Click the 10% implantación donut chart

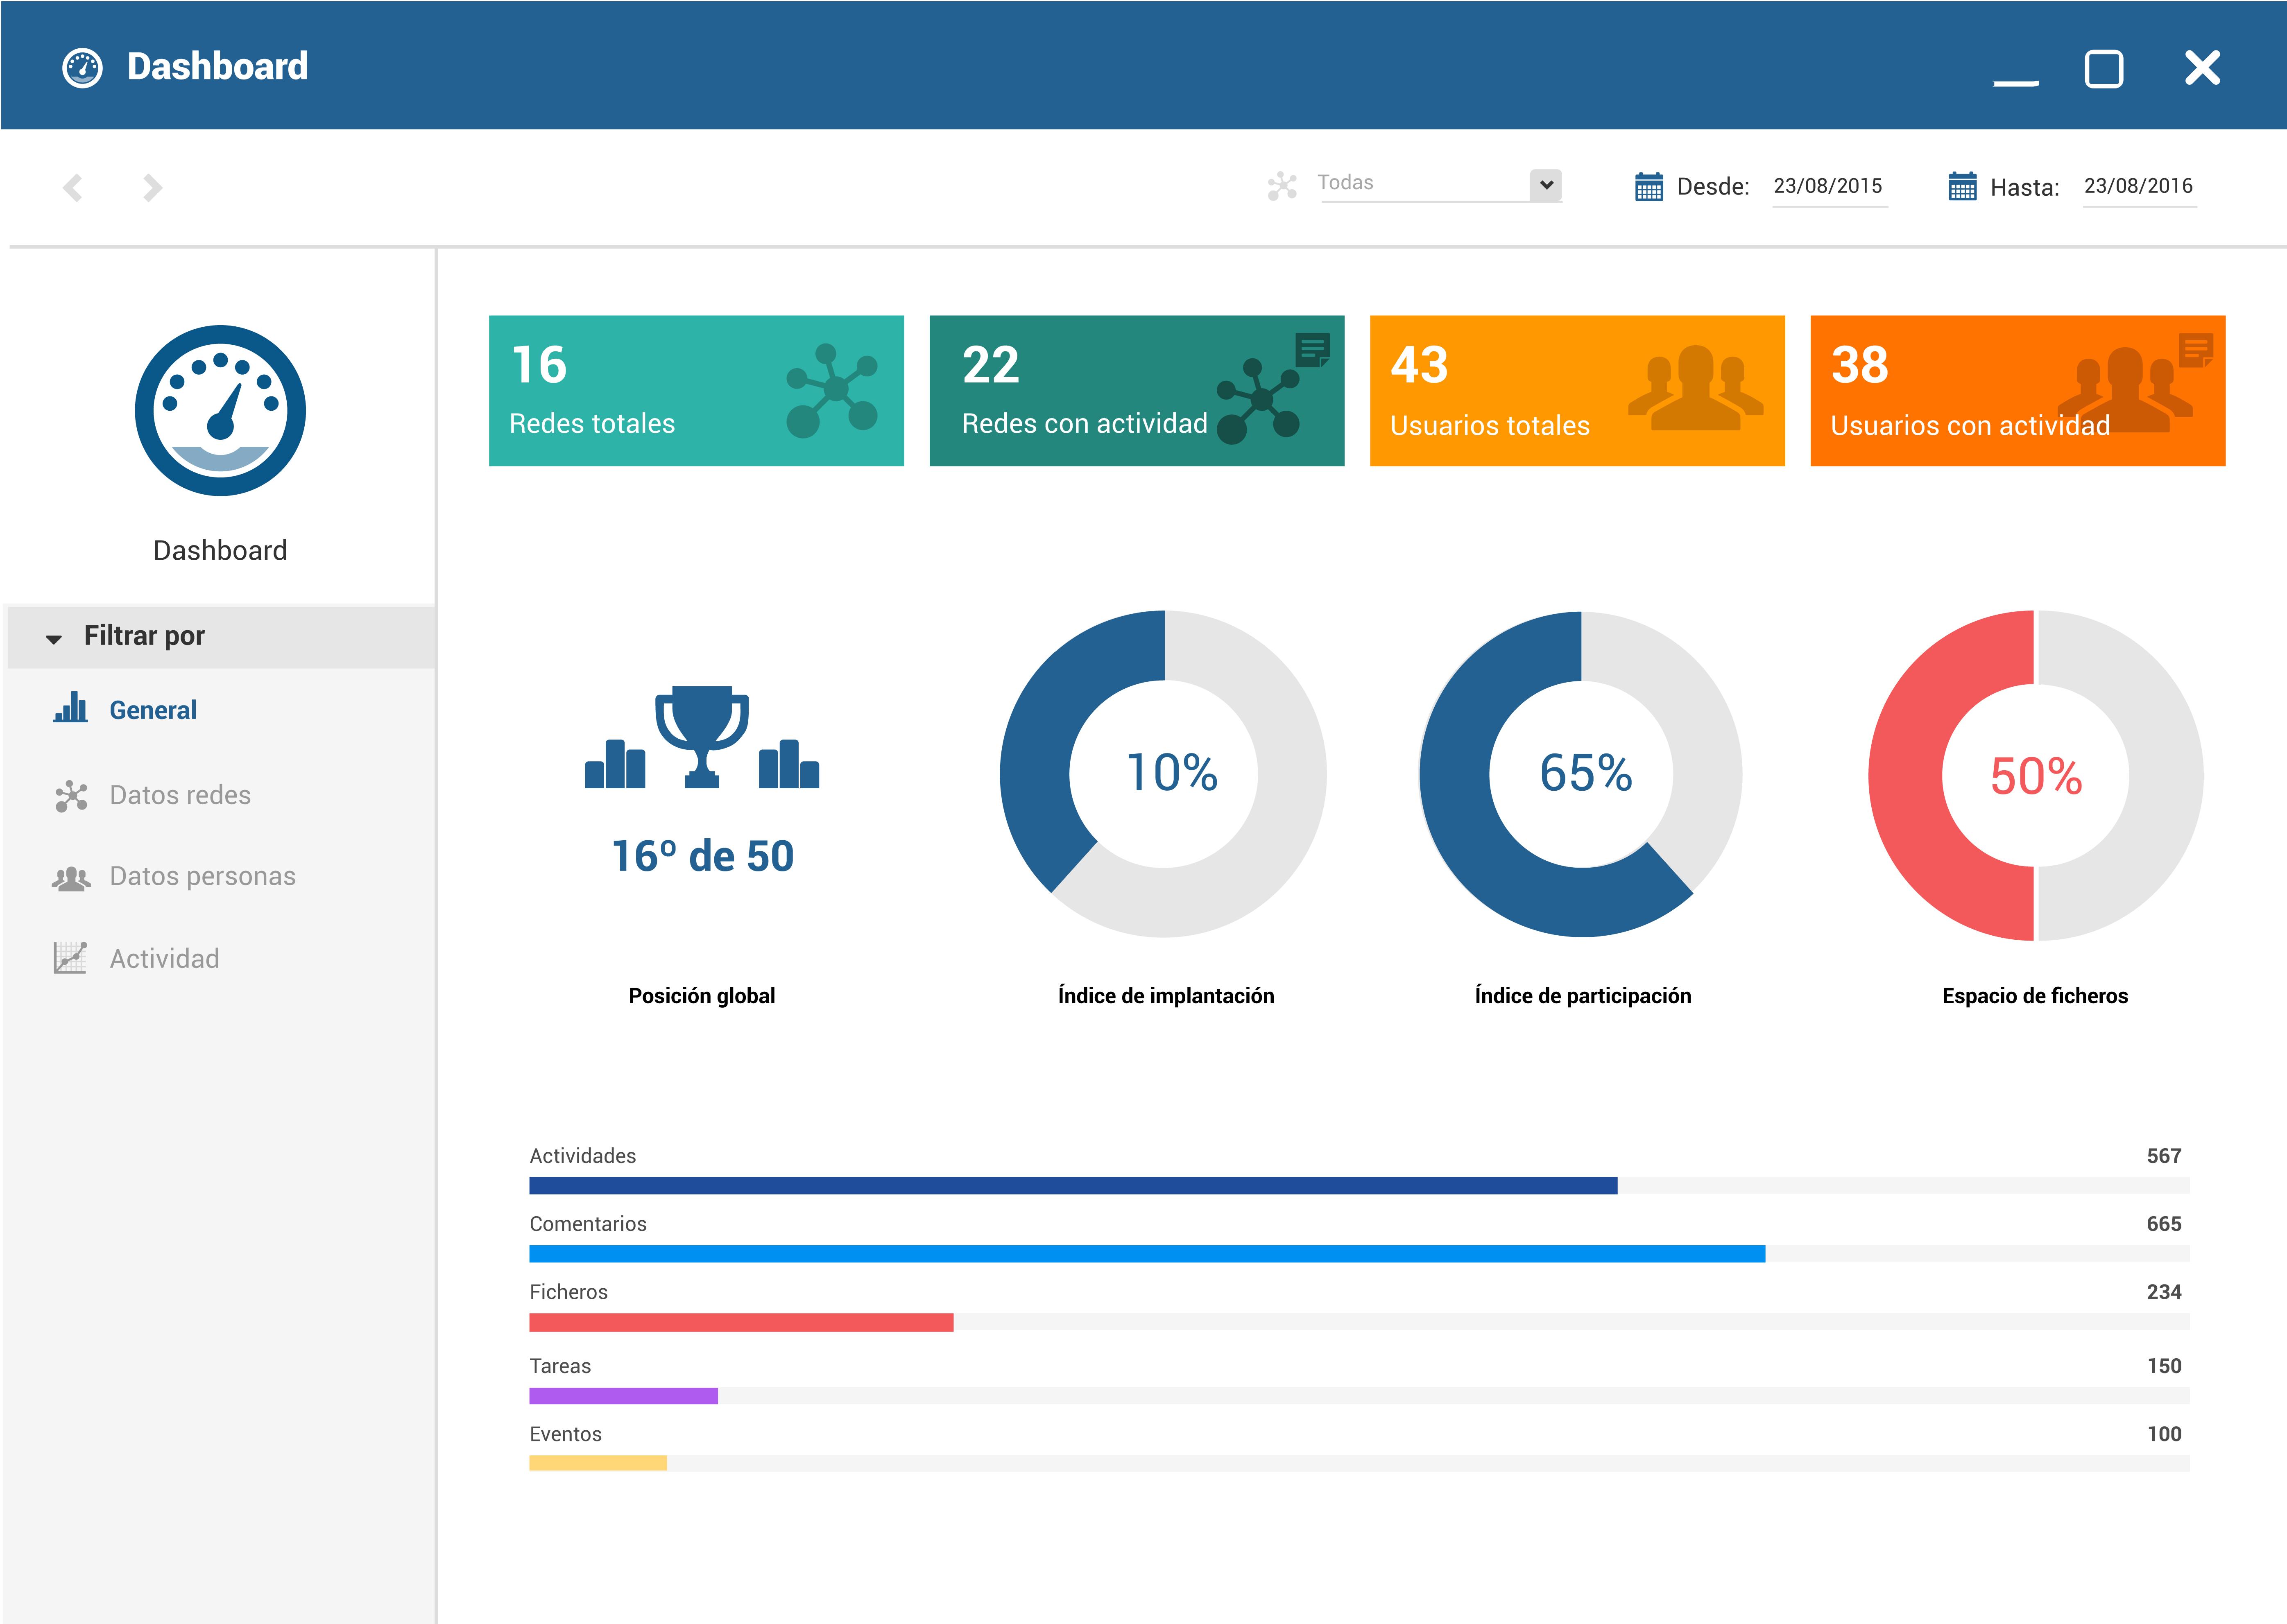1164,773
